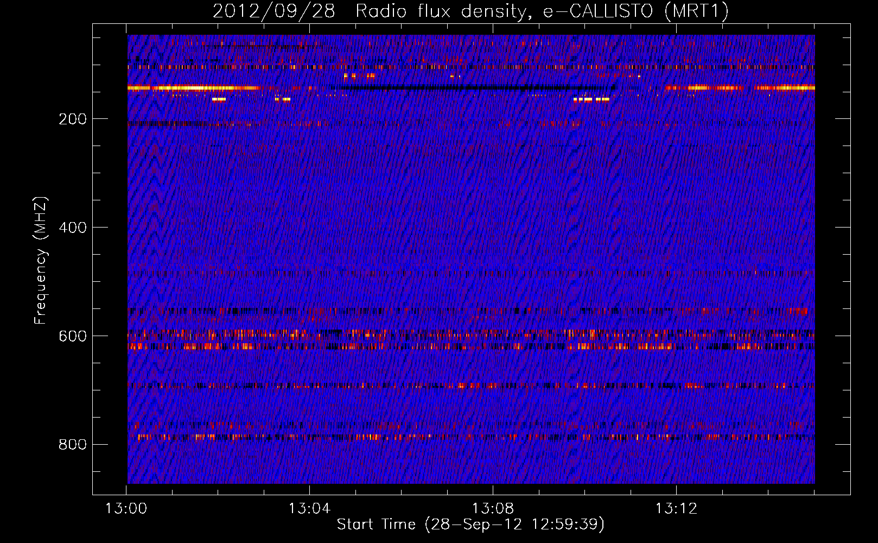
Task: Click the 200 frequency tick label
Action: pos(73,119)
